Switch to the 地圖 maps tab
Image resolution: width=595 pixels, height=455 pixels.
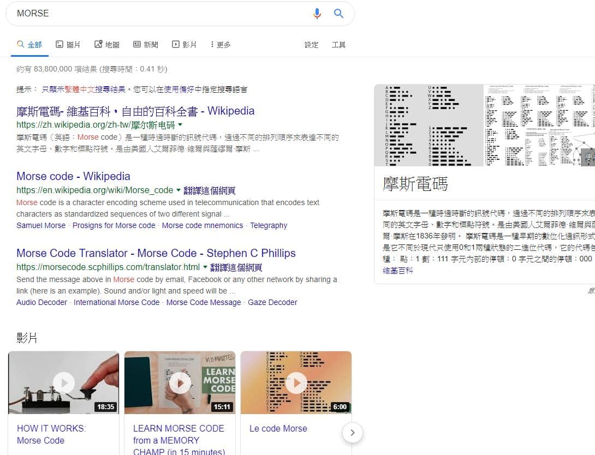click(107, 45)
